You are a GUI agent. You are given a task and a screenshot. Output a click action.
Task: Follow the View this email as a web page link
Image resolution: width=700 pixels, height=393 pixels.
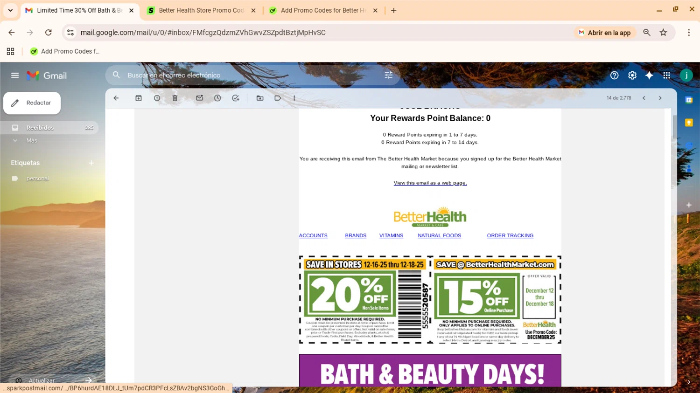coord(430,183)
